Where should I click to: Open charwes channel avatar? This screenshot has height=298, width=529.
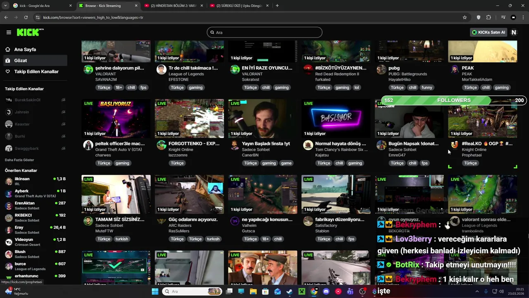tap(88, 145)
